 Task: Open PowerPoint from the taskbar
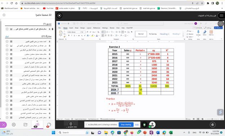(x=145, y=132)
